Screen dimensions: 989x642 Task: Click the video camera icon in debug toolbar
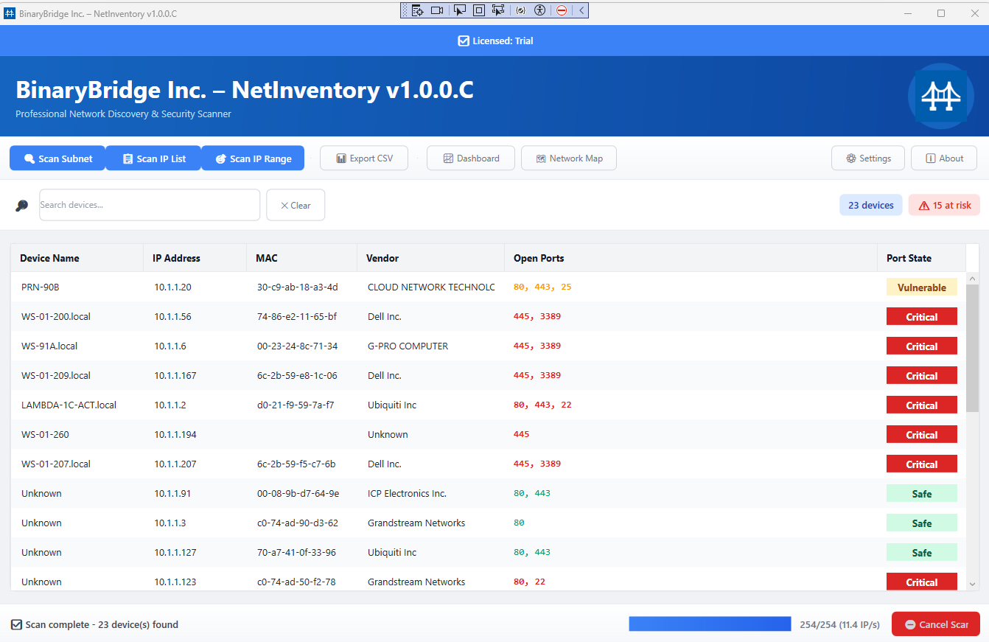pyautogui.click(x=437, y=10)
